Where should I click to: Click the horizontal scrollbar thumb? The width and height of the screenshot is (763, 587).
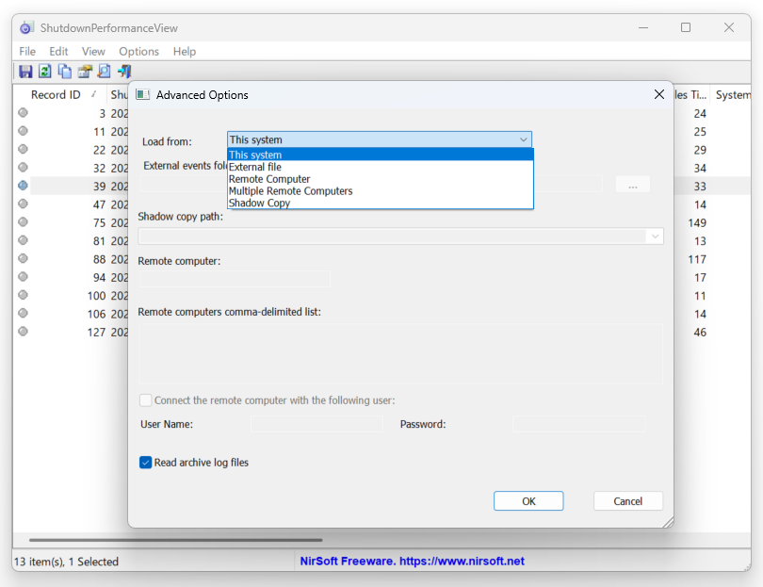coord(175,540)
